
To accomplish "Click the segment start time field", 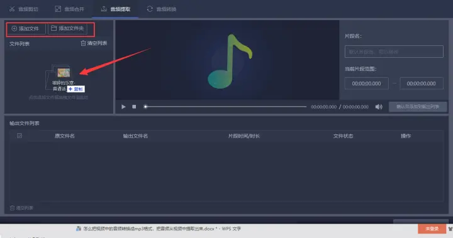I will pos(366,84).
